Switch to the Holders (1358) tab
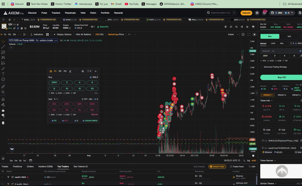This screenshot has width=302, height=186. point(45,166)
